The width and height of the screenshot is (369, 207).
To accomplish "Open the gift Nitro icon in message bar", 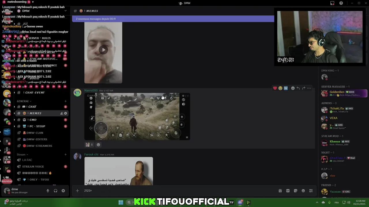I will click(x=280, y=191).
